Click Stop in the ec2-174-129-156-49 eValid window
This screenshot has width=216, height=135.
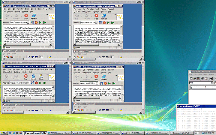point(26,16)
